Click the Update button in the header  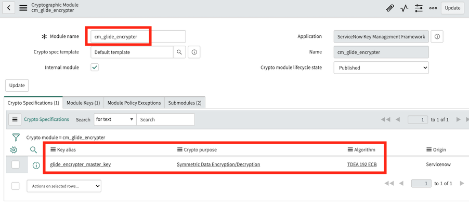[x=452, y=8]
